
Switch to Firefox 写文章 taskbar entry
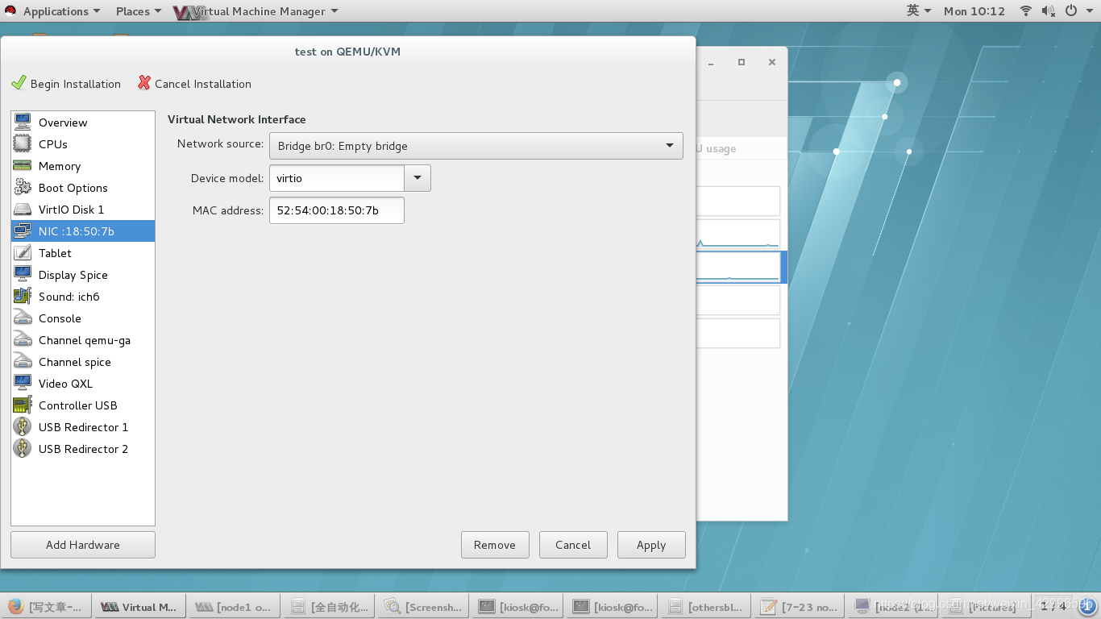(46, 607)
